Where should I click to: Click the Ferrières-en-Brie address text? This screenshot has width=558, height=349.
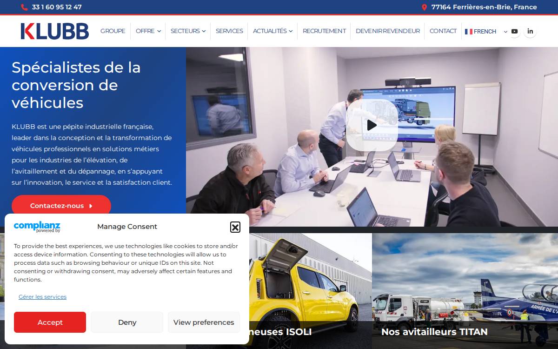click(x=484, y=7)
